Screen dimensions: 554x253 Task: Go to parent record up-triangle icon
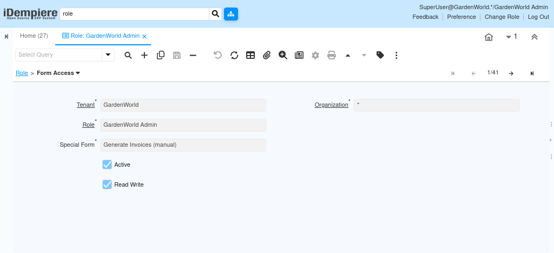pyautogui.click(x=348, y=56)
